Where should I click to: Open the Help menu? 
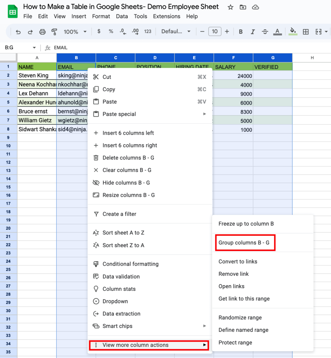[x=192, y=16]
